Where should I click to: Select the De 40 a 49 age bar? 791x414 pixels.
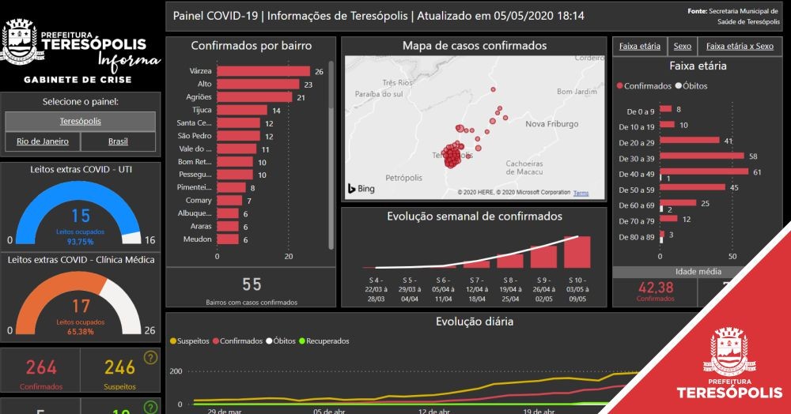[703, 171]
